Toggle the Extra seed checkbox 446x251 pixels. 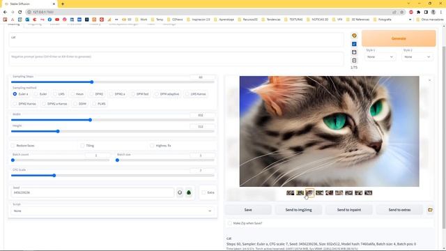(203, 192)
